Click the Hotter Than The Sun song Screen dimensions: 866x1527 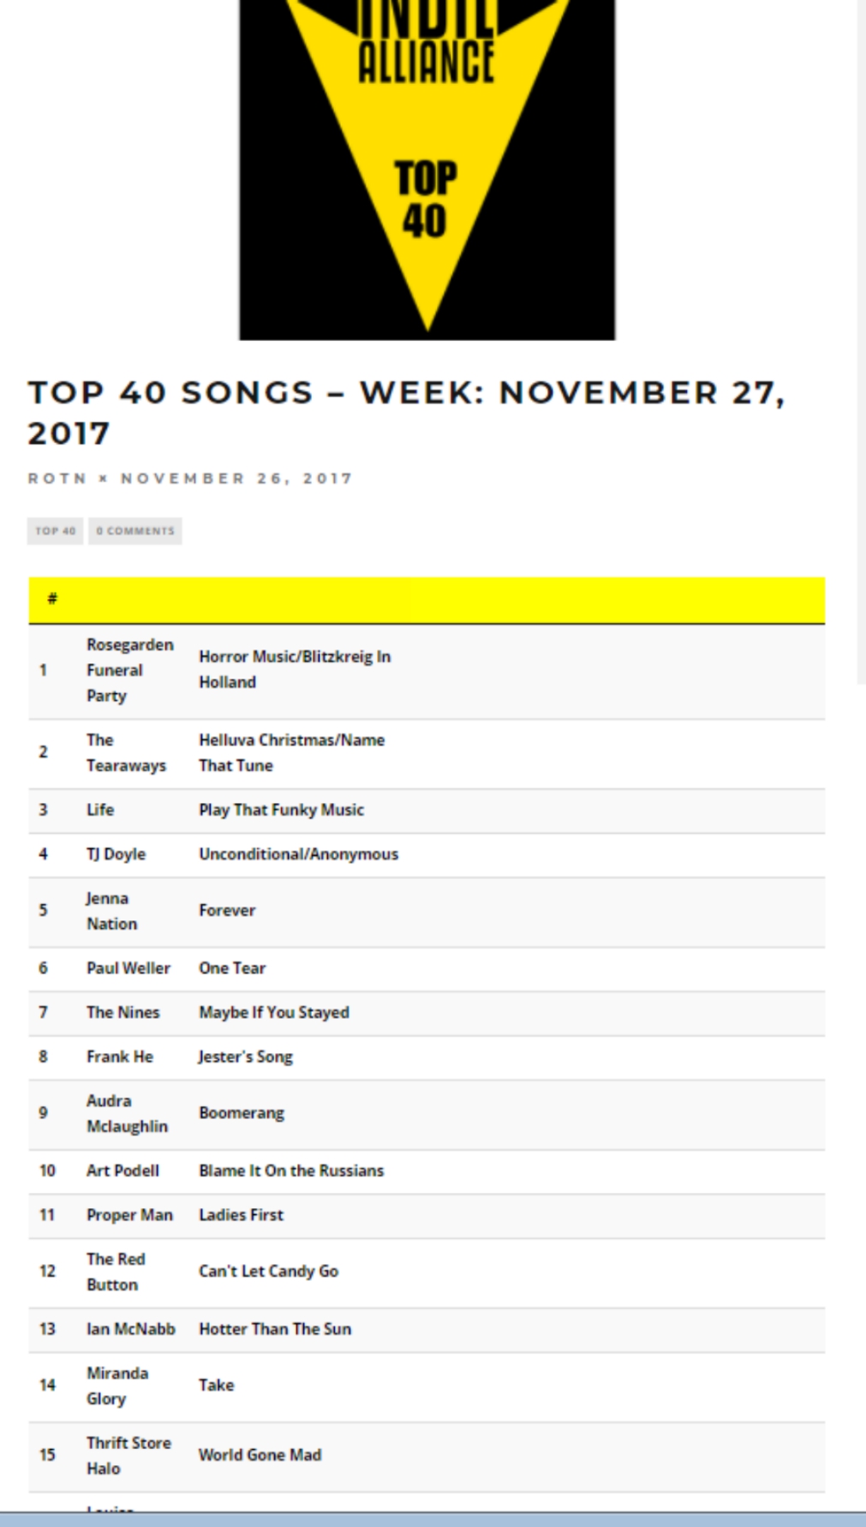click(275, 1329)
